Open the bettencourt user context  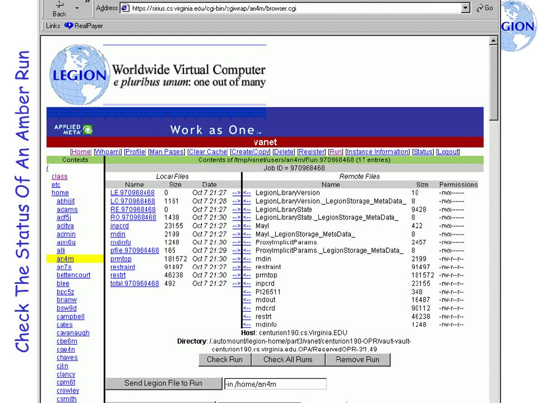click(73, 275)
